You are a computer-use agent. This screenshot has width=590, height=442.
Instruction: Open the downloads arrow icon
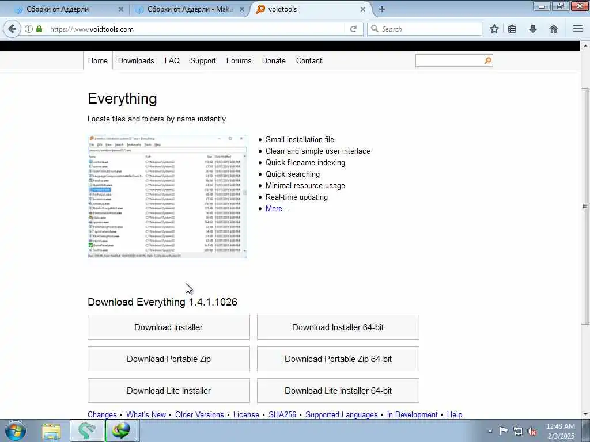click(x=533, y=29)
